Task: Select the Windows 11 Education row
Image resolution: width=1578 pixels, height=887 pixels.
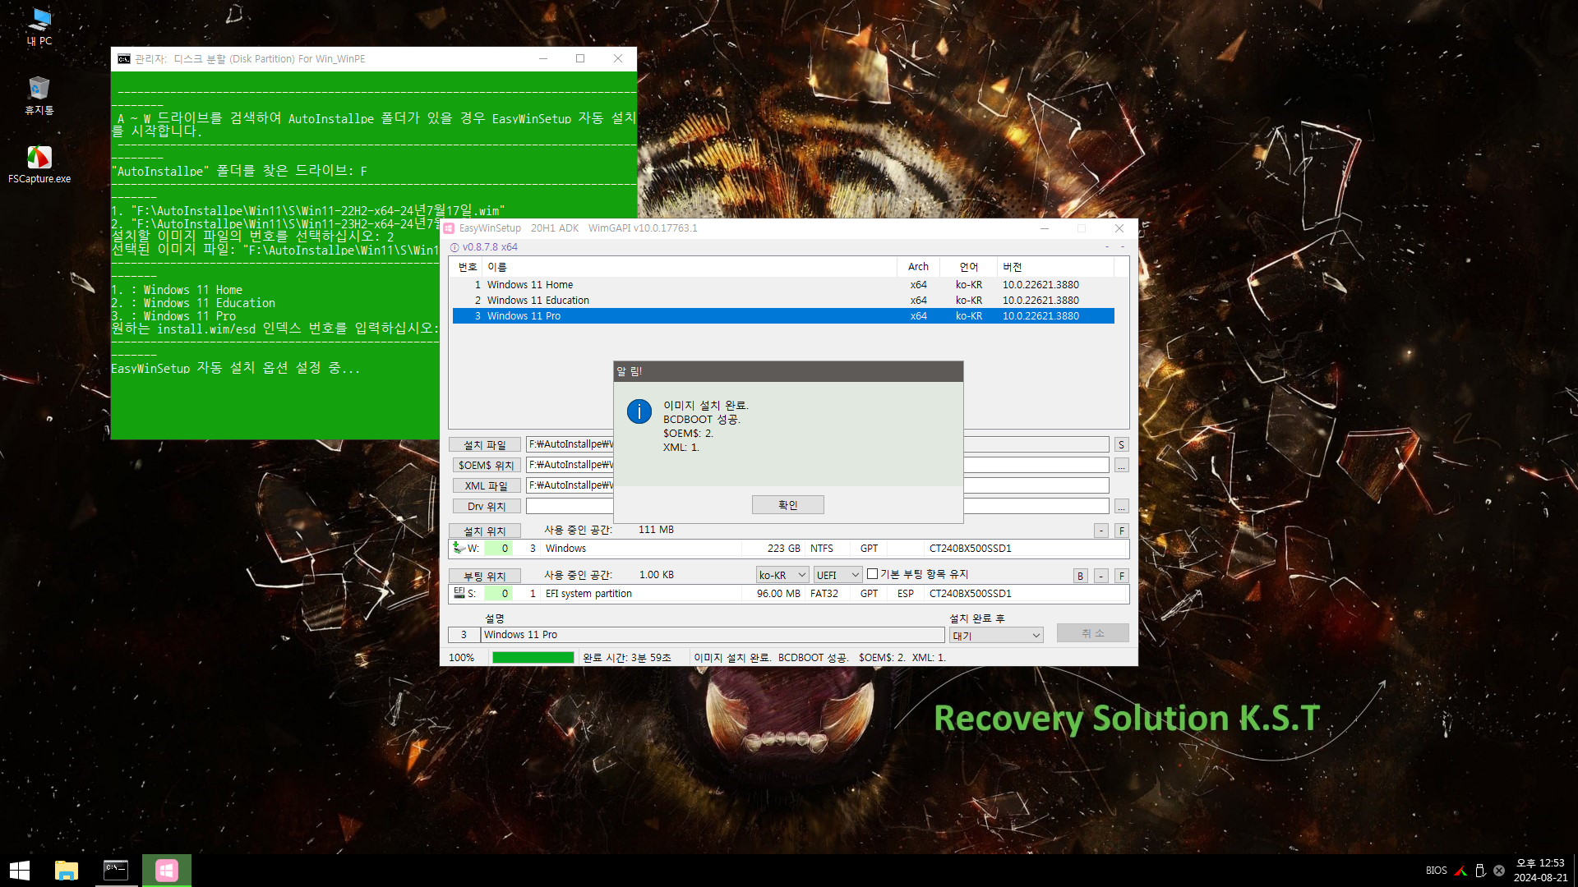Action: [x=783, y=301]
